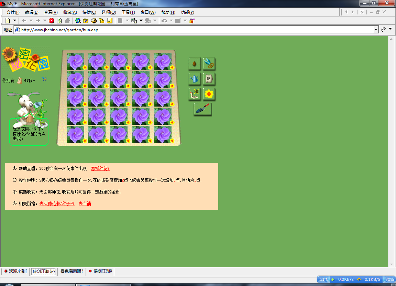Screen dimensions: 396x286
Task: Click the red stop loading button
Action: pyautogui.click(x=52, y=21)
